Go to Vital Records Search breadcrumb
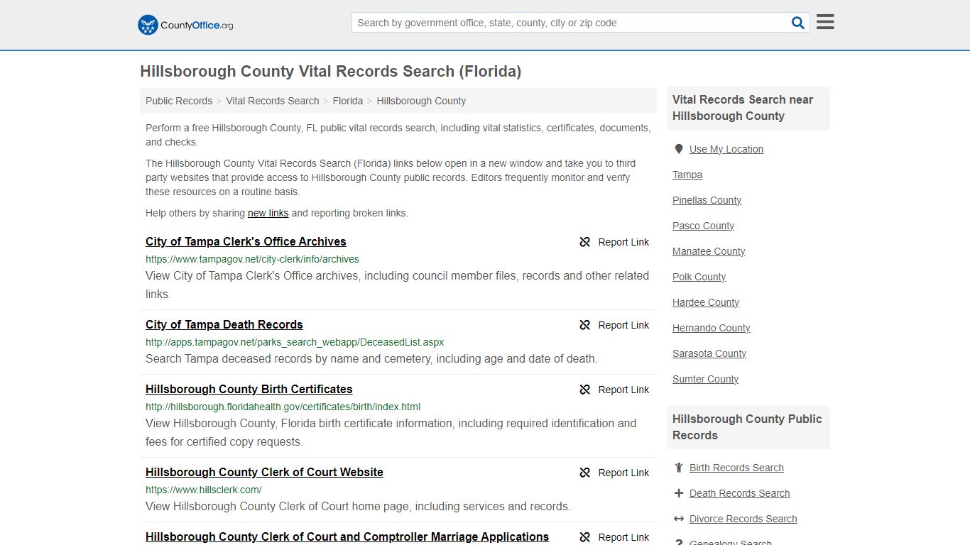 (x=273, y=101)
